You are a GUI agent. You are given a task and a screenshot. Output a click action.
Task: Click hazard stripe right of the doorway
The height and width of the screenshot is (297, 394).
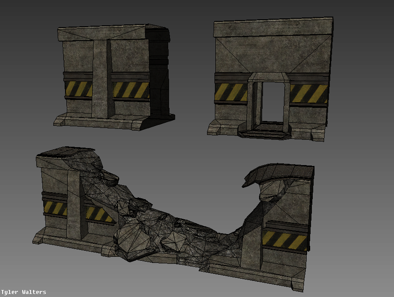[x=309, y=93]
